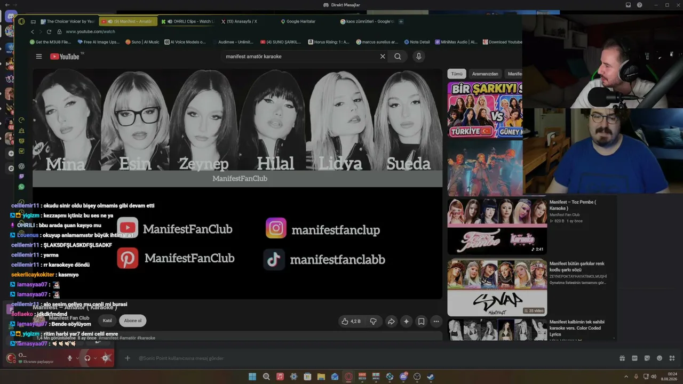683x384 pixels.
Task: Add attachment with Discord plus button
Action: [127, 358]
